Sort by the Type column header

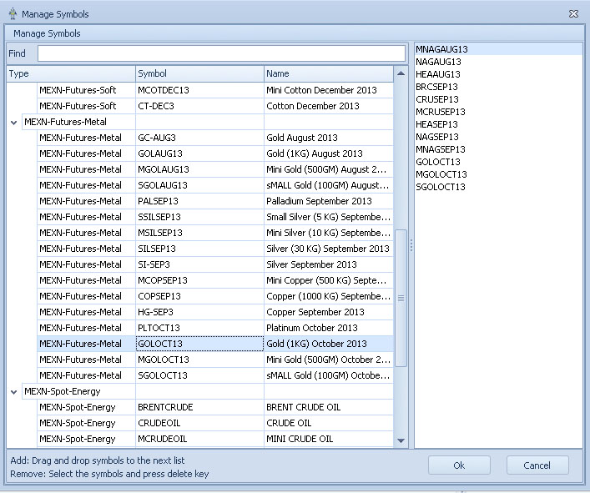pyautogui.click(x=71, y=73)
